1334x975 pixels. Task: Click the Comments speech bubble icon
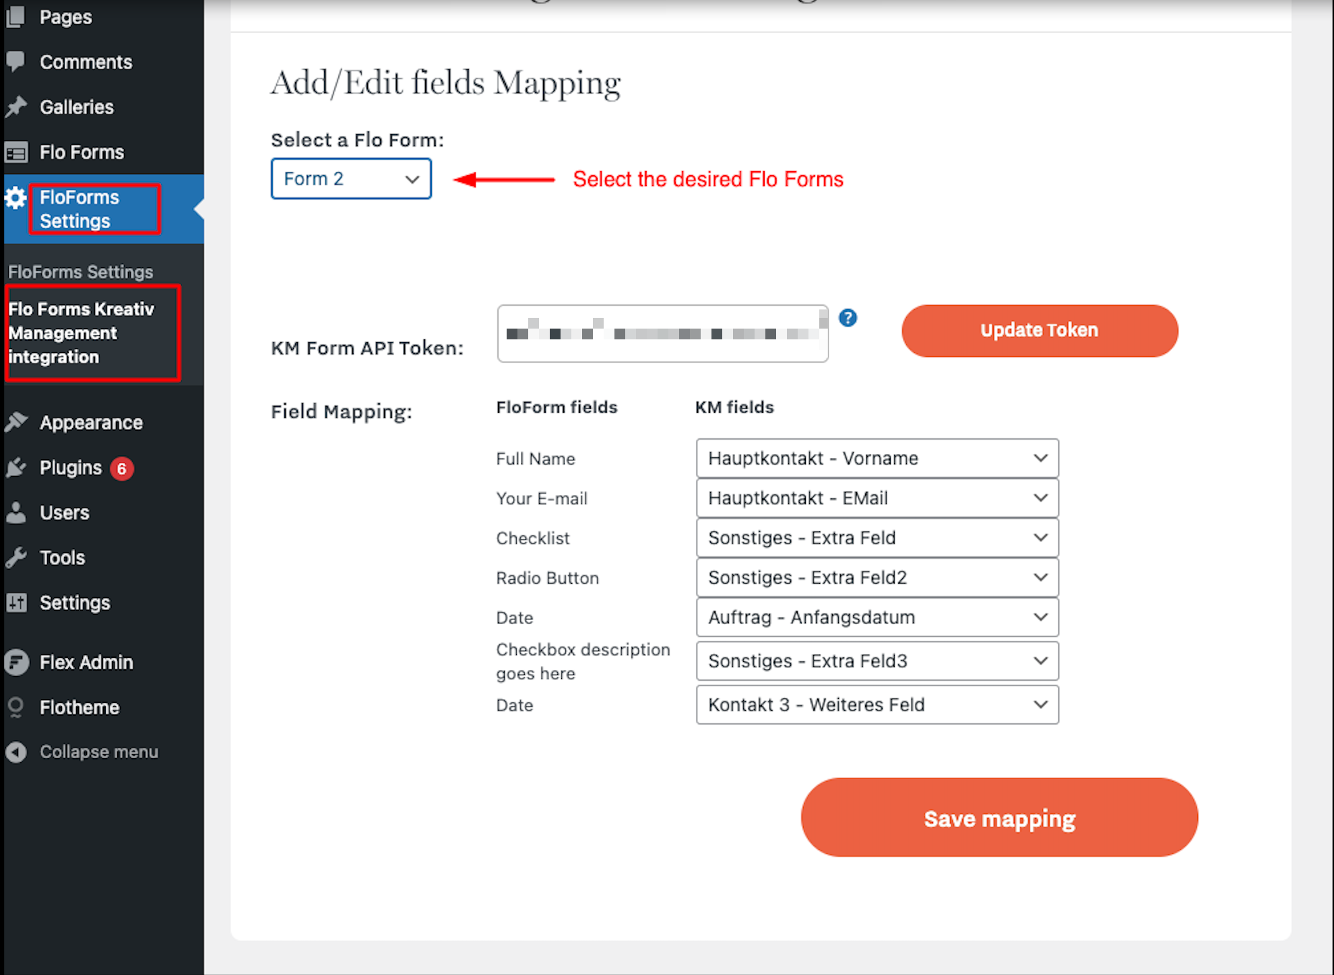tap(15, 61)
